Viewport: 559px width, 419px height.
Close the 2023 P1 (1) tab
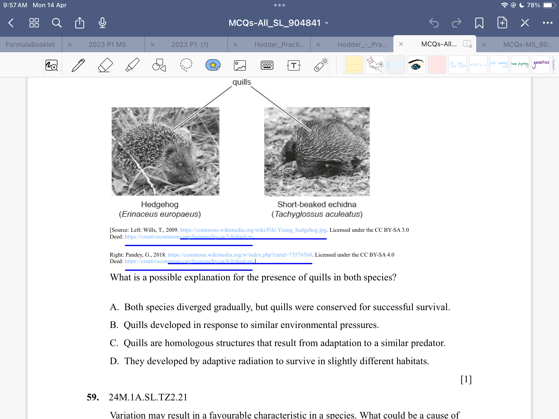(152, 44)
